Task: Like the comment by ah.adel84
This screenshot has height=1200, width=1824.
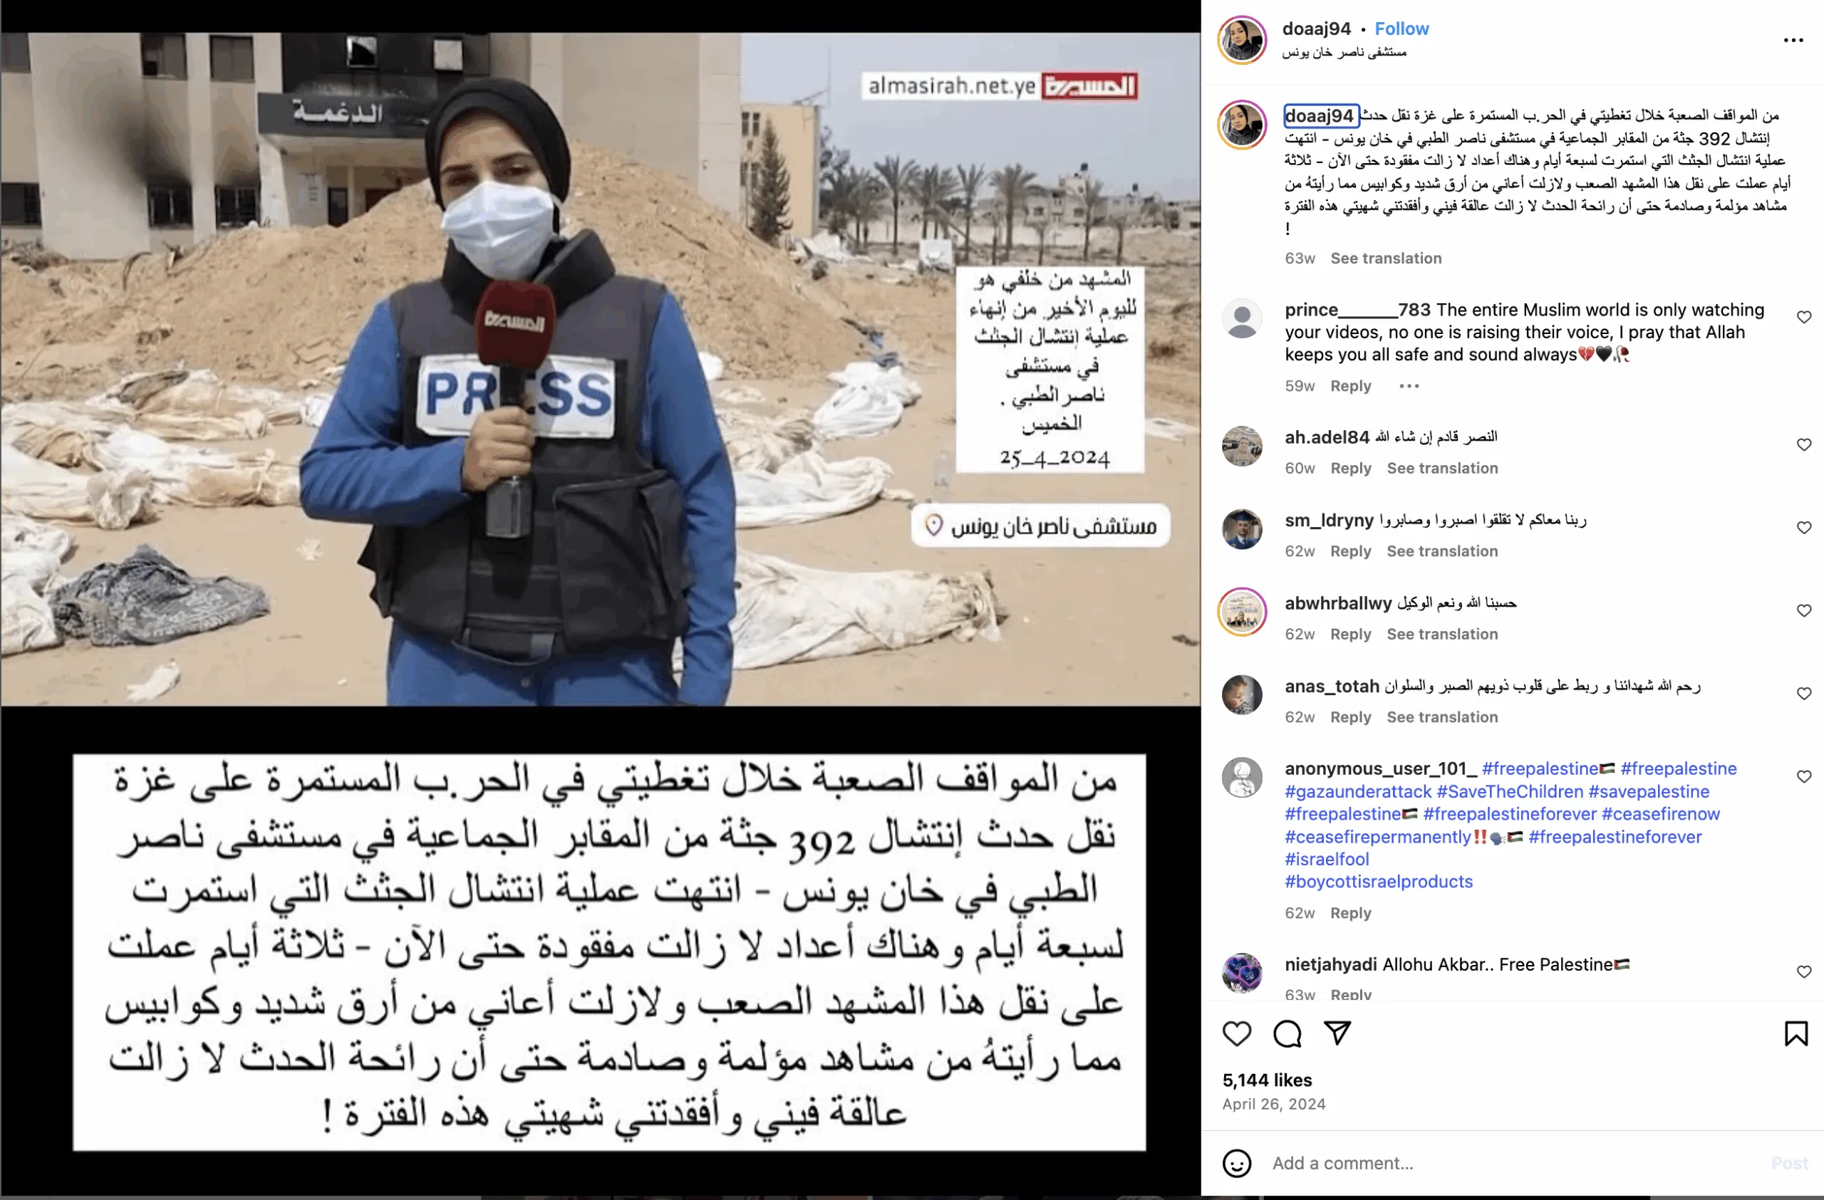Action: tap(1803, 444)
